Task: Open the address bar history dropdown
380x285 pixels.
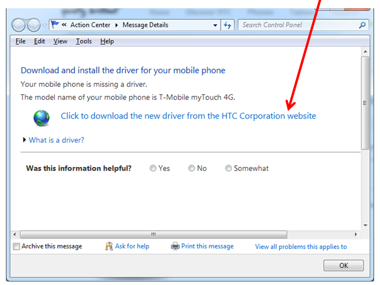Action: 215,25
